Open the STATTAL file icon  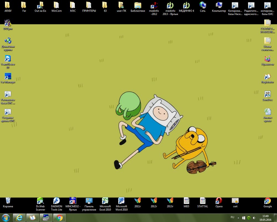tap(203, 203)
